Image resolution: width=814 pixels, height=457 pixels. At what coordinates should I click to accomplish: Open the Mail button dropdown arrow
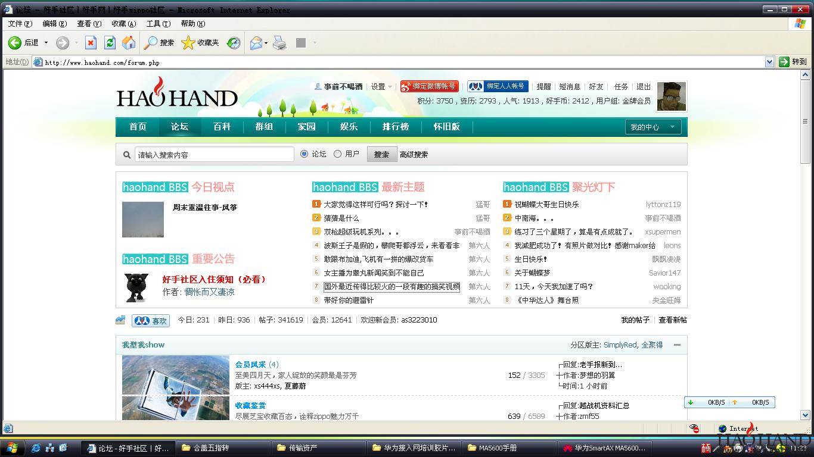pos(266,43)
